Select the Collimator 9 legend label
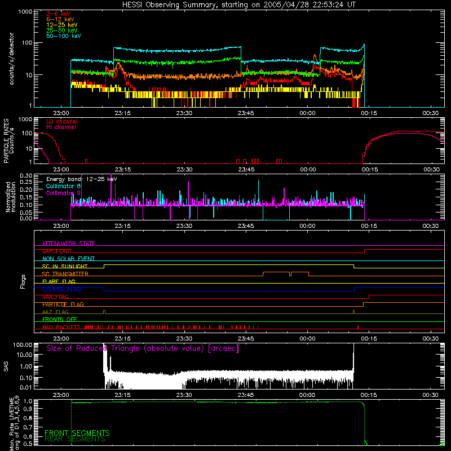The width and height of the screenshot is (451, 451). 63,193
